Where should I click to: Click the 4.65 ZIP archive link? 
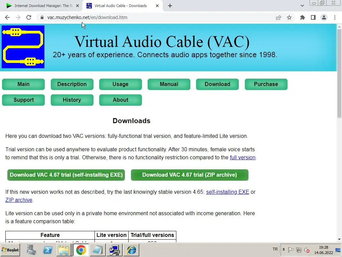tap(19, 200)
